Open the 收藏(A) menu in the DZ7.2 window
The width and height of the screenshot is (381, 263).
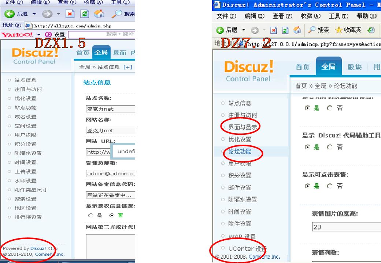(x=311, y=16)
